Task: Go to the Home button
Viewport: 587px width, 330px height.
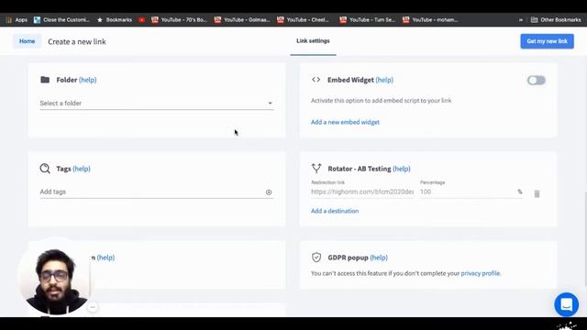Action: [27, 41]
